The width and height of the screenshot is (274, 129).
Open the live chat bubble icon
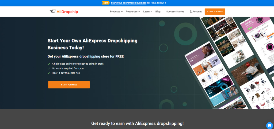269,125
